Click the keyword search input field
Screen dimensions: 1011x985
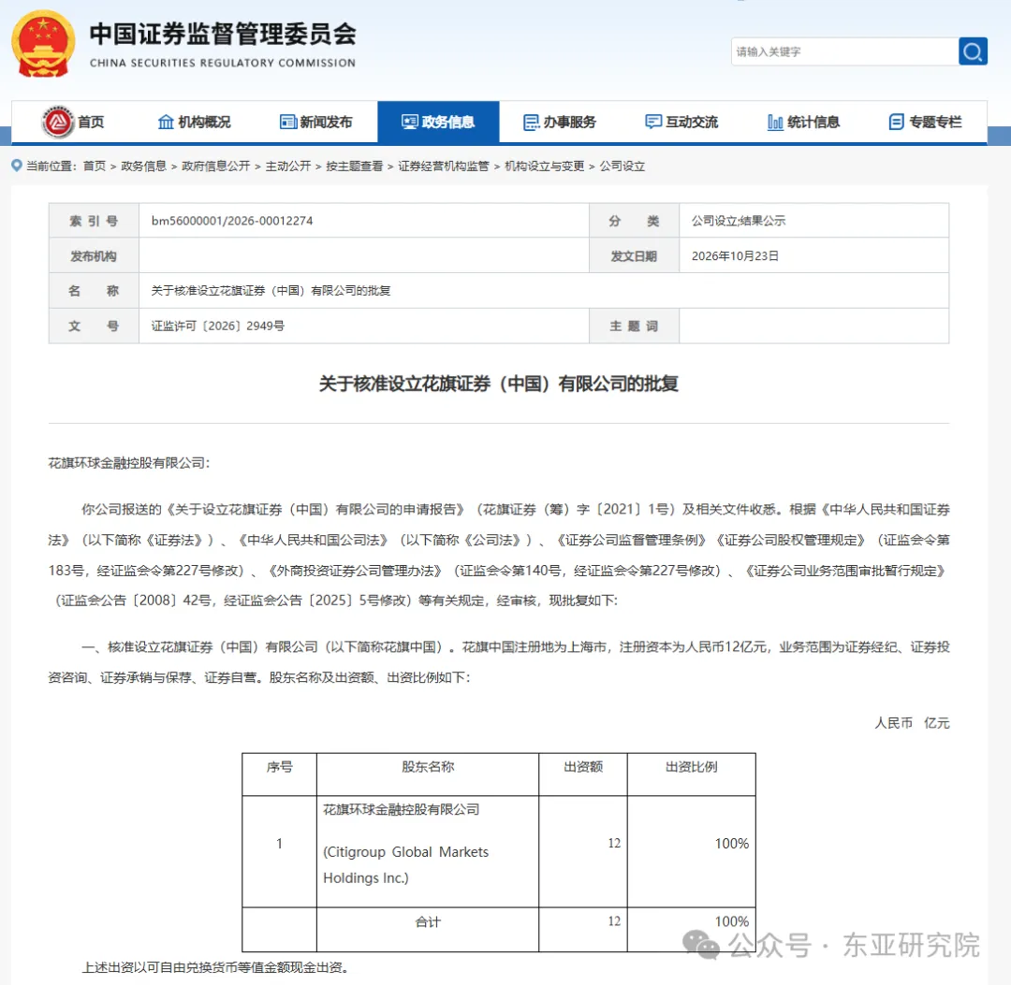pos(844,51)
